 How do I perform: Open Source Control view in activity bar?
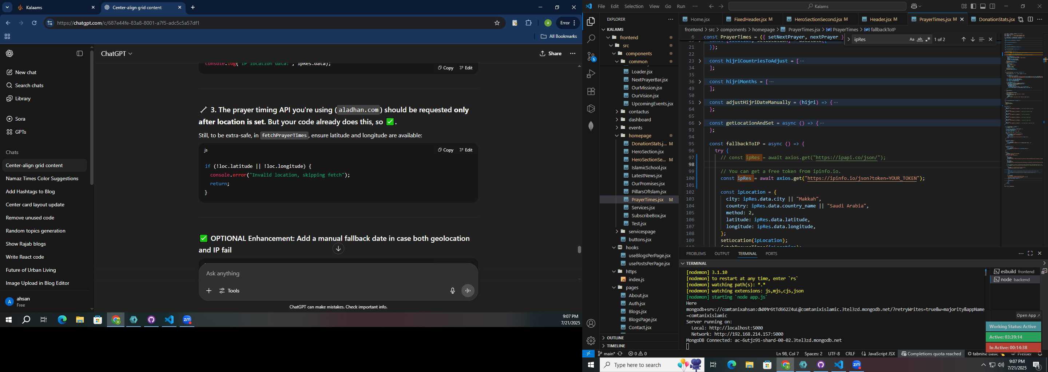pos(591,56)
